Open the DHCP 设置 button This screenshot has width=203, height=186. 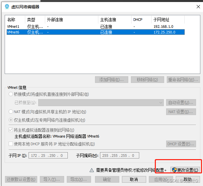[x=181, y=144]
